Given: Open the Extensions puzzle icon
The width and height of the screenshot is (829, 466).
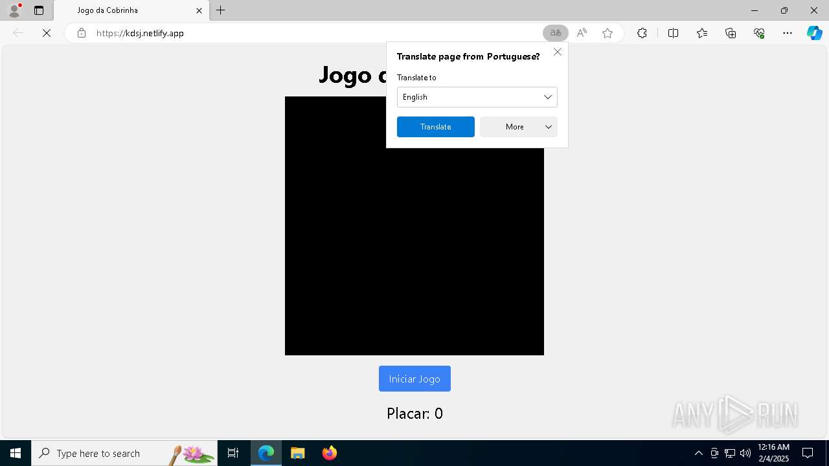Looking at the screenshot, I should click(642, 33).
